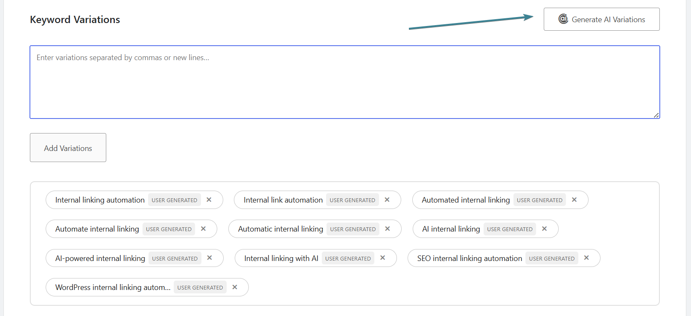Remove the 'AI-powered internal linking' variation
Image resolution: width=691 pixels, height=316 pixels.
pos(210,258)
